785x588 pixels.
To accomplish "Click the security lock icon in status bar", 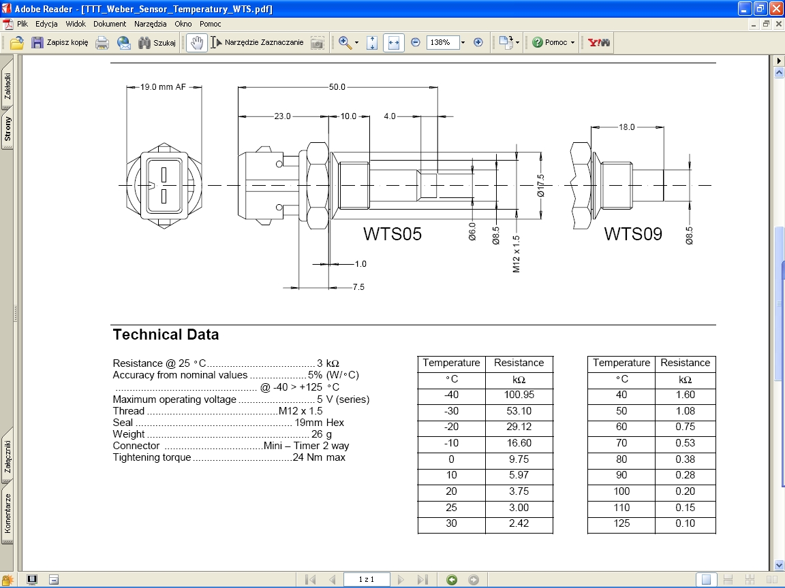I will tap(7, 580).
